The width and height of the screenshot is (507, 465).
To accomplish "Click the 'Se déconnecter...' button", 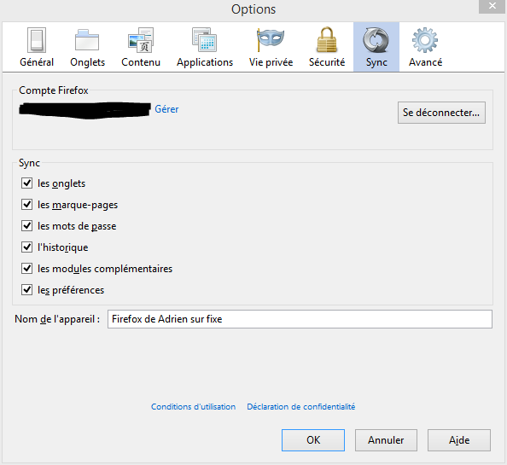I will point(441,113).
